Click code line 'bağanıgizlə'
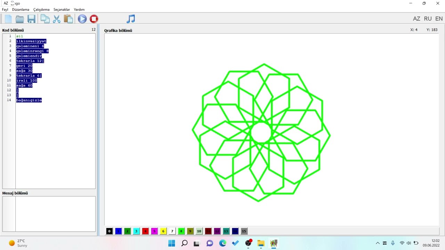 (x=29, y=100)
